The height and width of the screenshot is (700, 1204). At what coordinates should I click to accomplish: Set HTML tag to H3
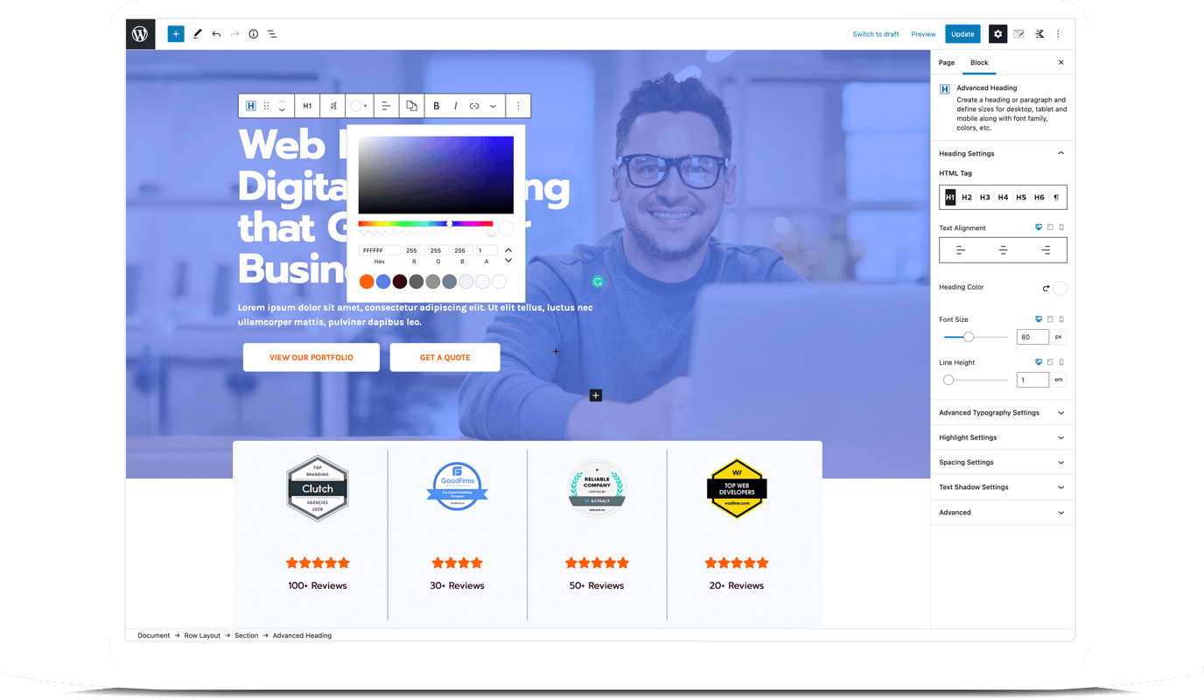click(985, 198)
